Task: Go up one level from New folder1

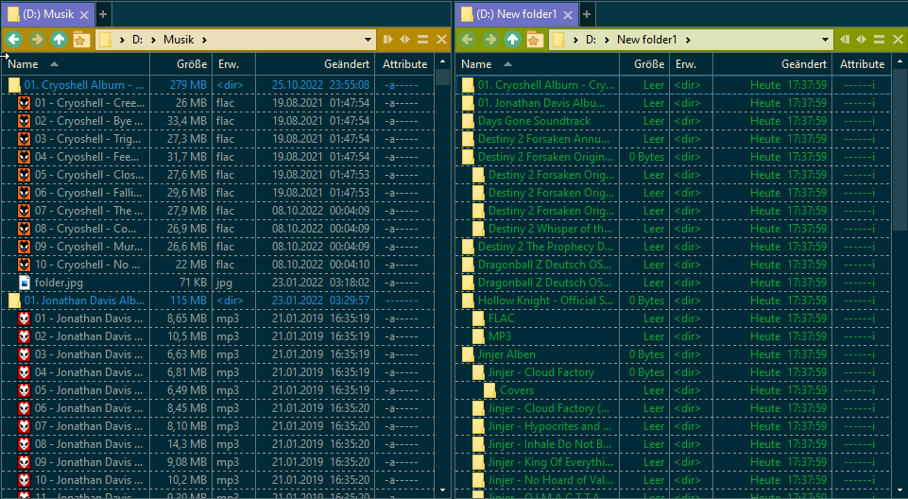Action: click(x=512, y=40)
